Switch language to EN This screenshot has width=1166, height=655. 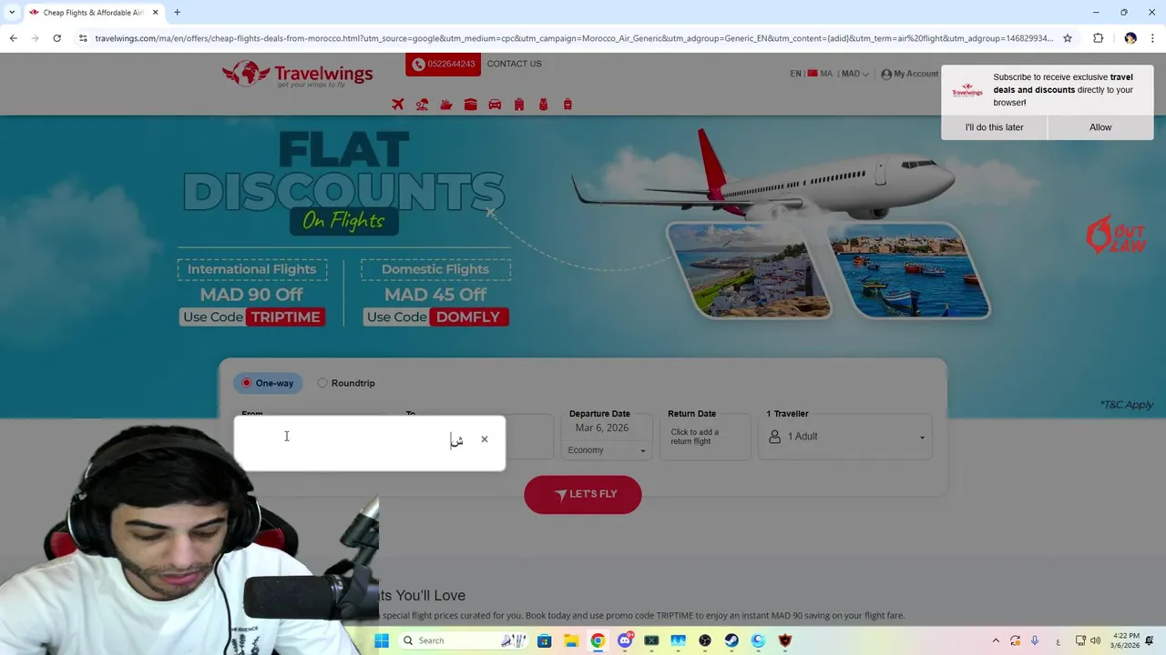pyautogui.click(x=795, y=74)
